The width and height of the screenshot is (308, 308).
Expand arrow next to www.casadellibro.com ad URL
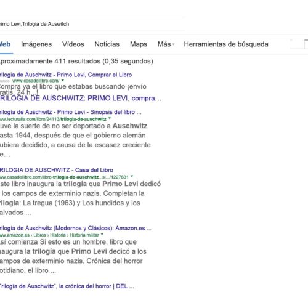point(63,81)
